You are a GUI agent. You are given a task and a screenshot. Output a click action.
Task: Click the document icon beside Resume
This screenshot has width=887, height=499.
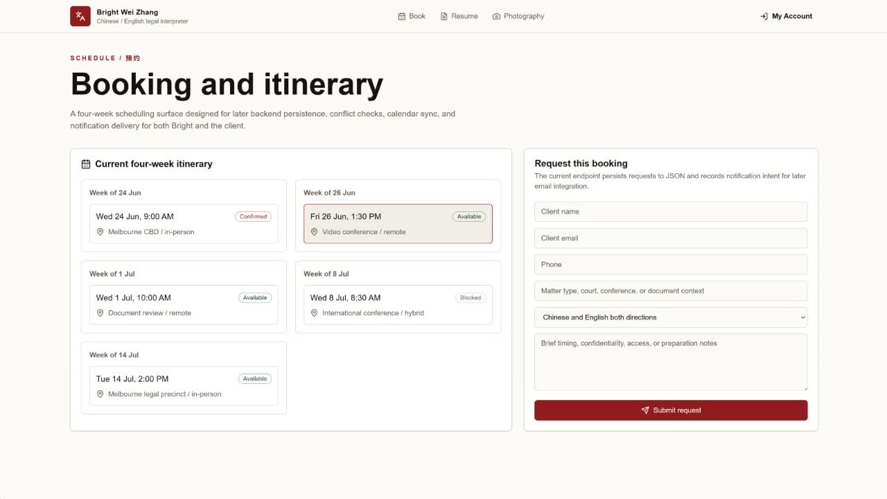[444, 16]
